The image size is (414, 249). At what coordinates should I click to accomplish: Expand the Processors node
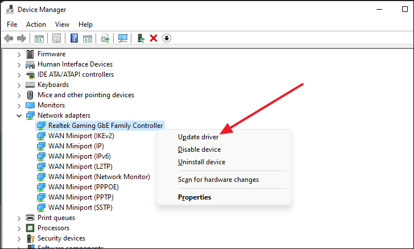[x=19, y=229]
